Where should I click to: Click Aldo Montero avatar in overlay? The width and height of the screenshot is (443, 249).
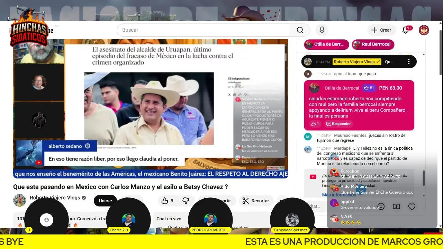(334, 188)
